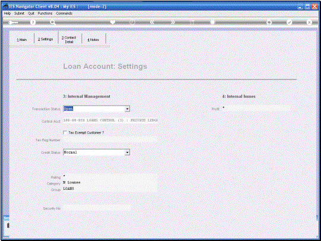Click the Tax Reg Number input field
This screenshot has height=241, width=321.
pyautogui.click(x=110, y=140)
